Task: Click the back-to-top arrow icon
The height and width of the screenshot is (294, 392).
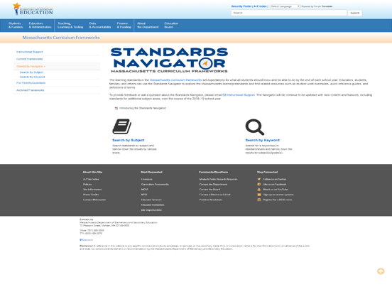Action: pyautogui.click(x=381, y=271)
